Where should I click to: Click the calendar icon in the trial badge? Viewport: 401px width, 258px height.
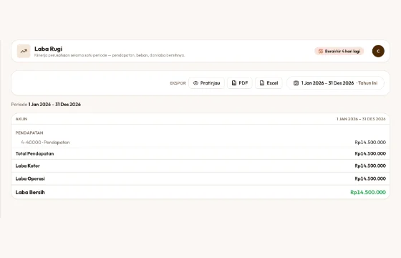(x=321, y=51)
